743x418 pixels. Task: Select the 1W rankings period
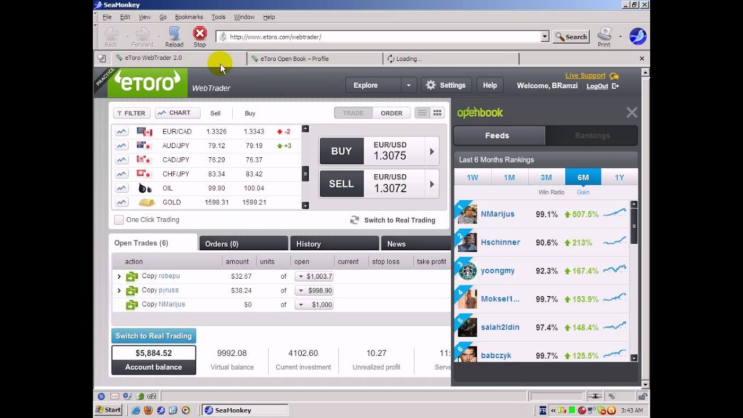[x=473, y=177]
